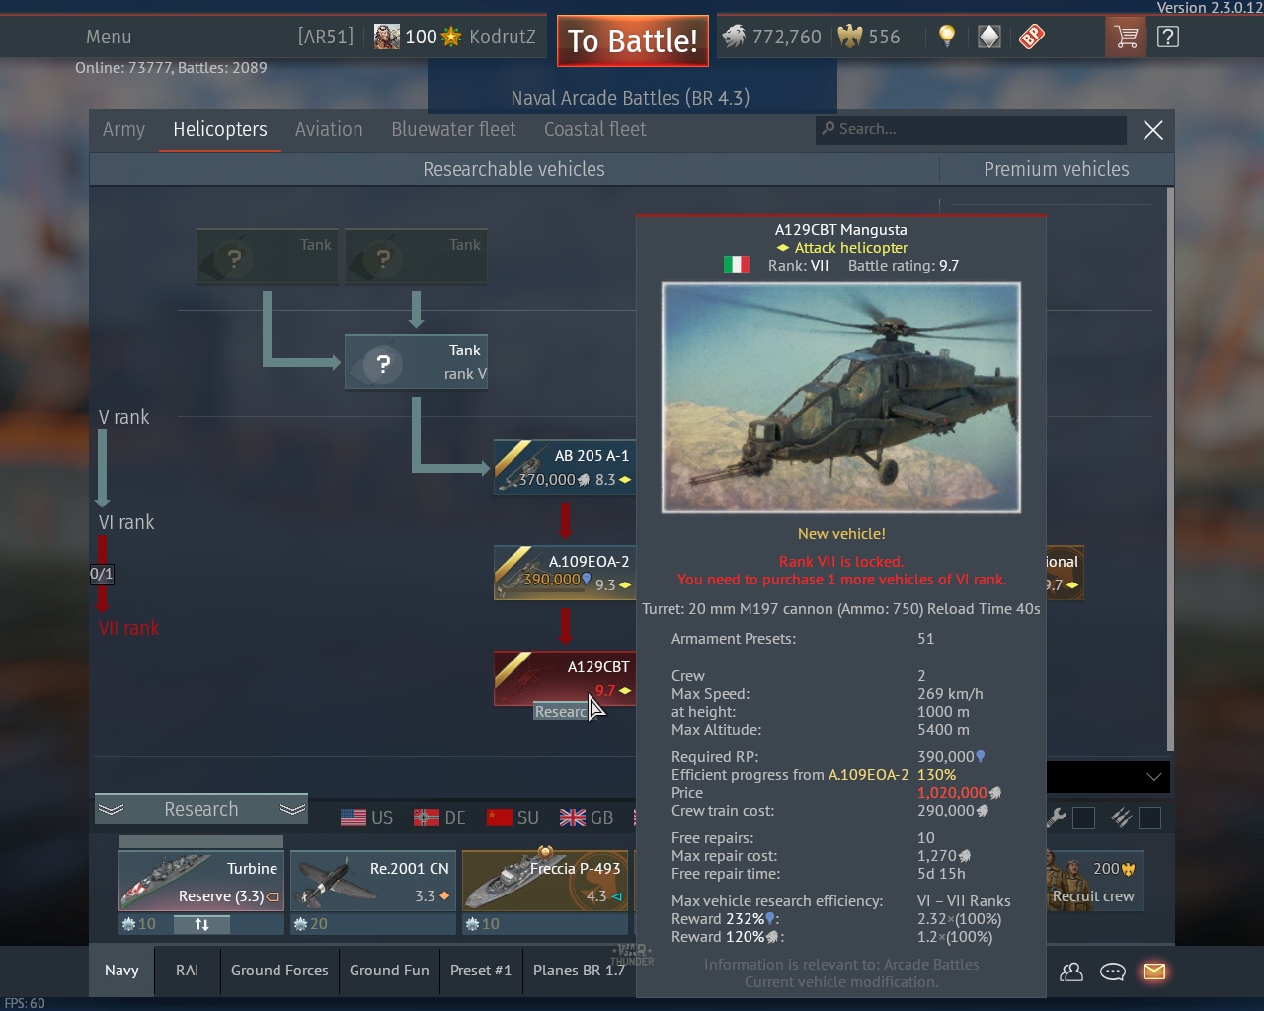Switch to the Helicopters tab

220,129
